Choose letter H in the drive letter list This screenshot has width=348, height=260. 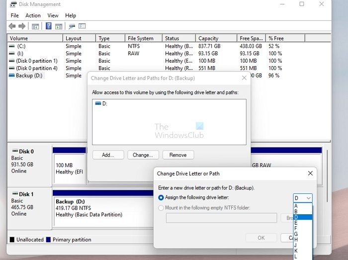pos(303,240)
